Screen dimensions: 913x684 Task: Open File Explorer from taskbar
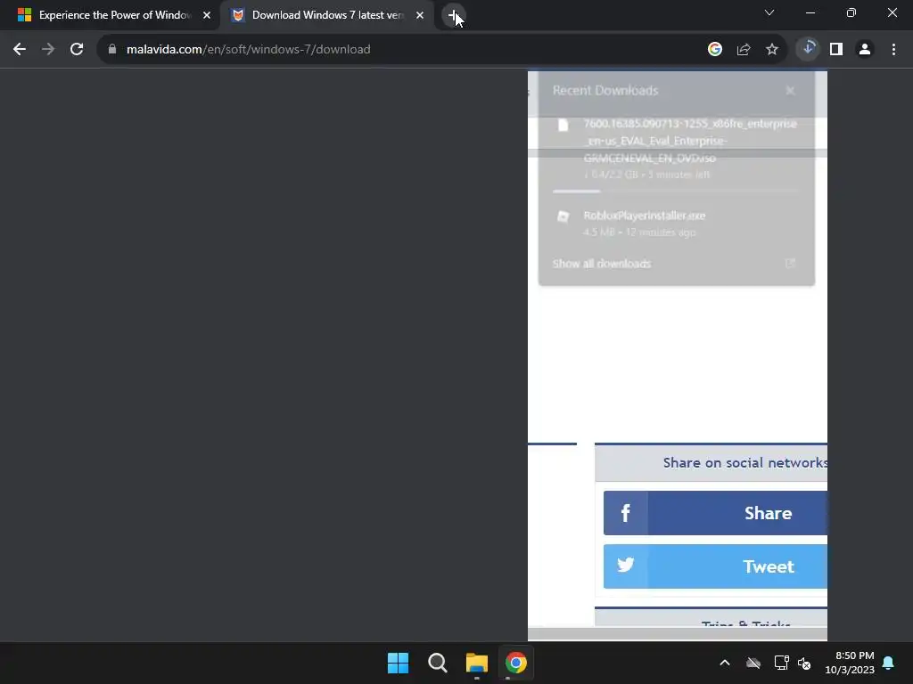click(477, 663)
